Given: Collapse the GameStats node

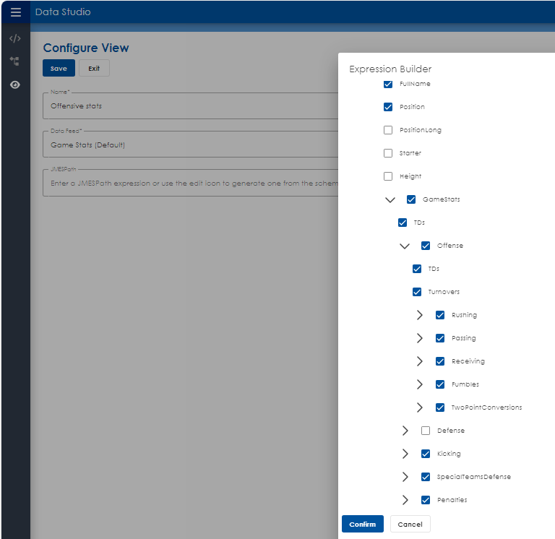Looking at the screenshot, I should click(390, 199).
